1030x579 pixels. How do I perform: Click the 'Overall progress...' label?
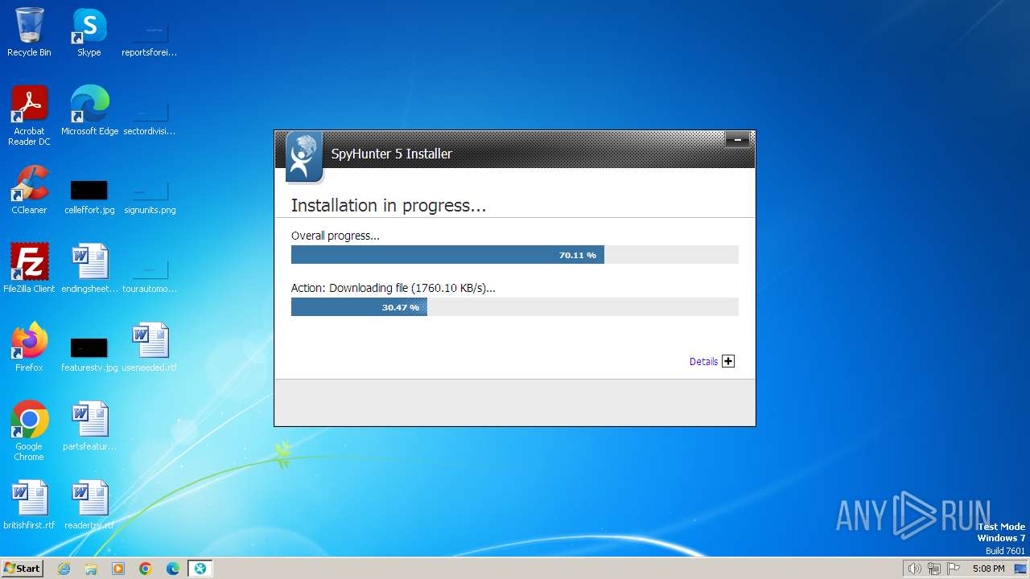pos(336,236)
